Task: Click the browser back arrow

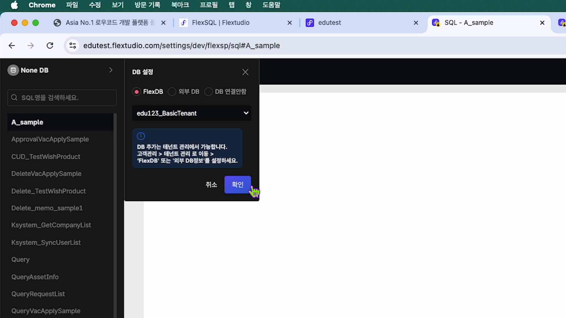Action: (x=12, y=46)
